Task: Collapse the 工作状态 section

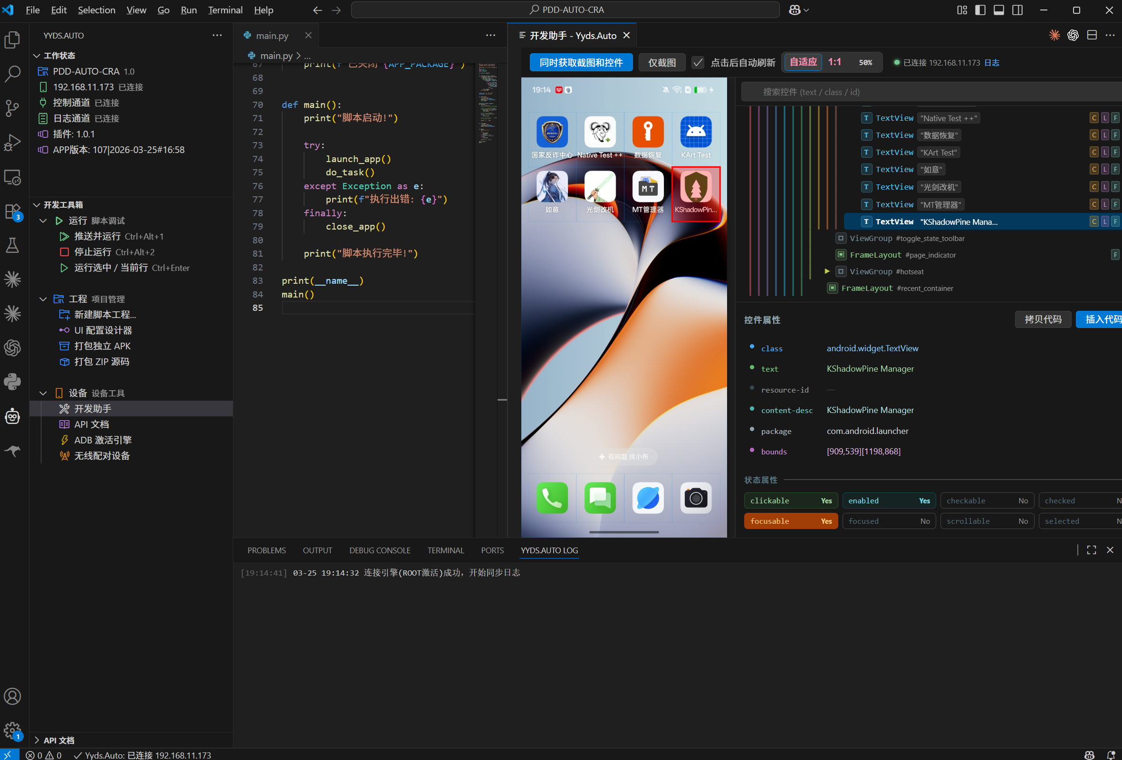Action: (37, 56)
